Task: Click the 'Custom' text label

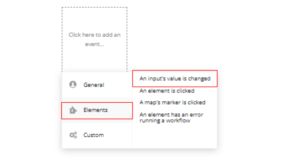Action: pos(94,135)
